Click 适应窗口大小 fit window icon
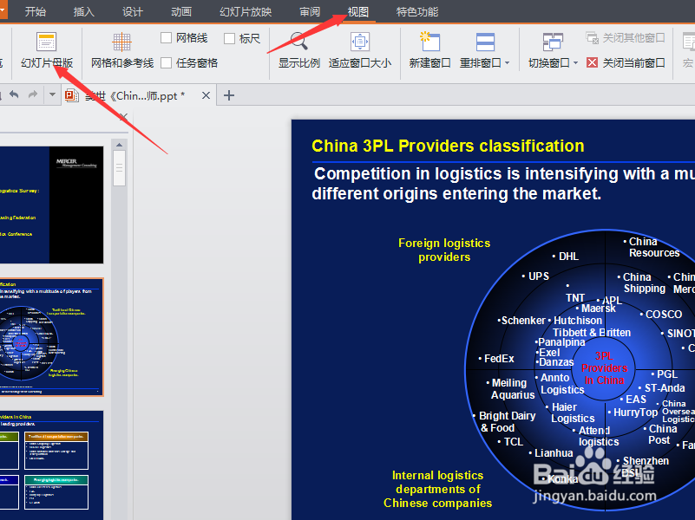 pyautogui.click(x=359, y=42)
